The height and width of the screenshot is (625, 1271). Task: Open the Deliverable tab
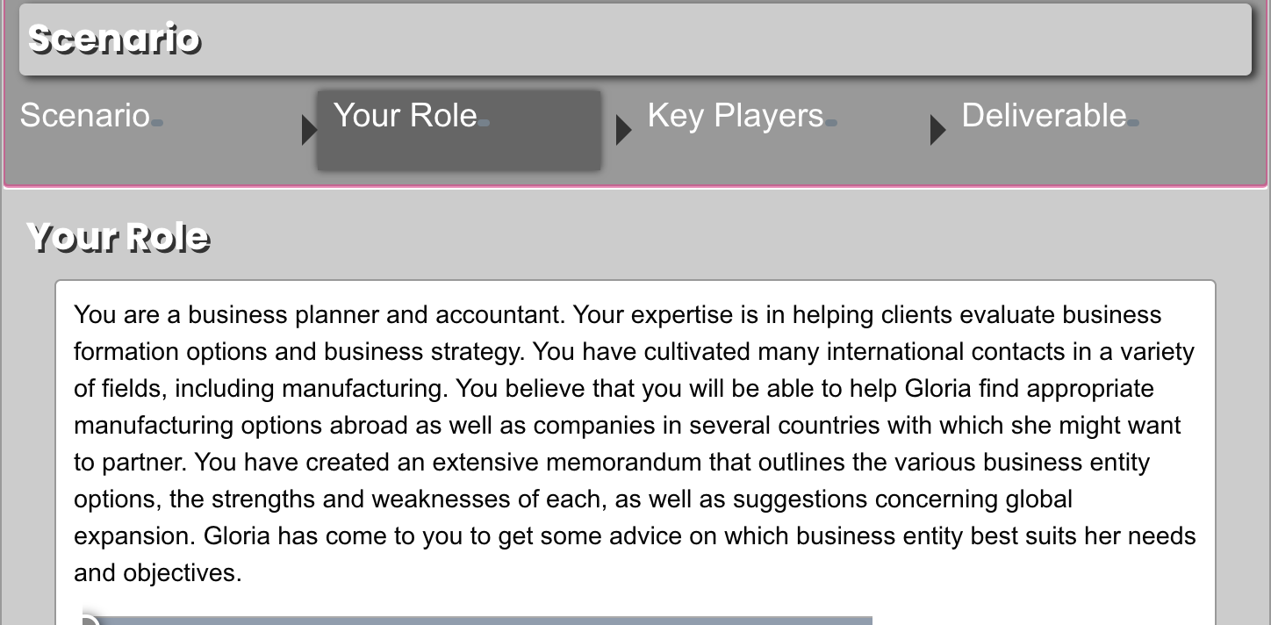1044,115
